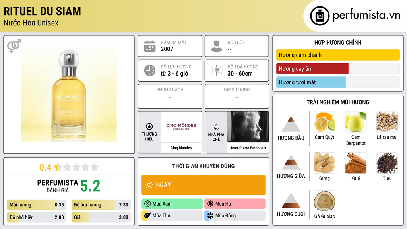Open the Cam Quýt note image
407x229 pixels.
coord(324,122)
